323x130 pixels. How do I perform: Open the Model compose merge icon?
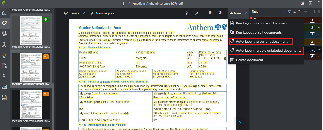point(4,44)
